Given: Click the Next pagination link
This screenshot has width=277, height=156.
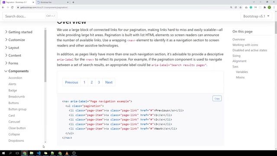Looking at the screenshot, I should (109, 82).
